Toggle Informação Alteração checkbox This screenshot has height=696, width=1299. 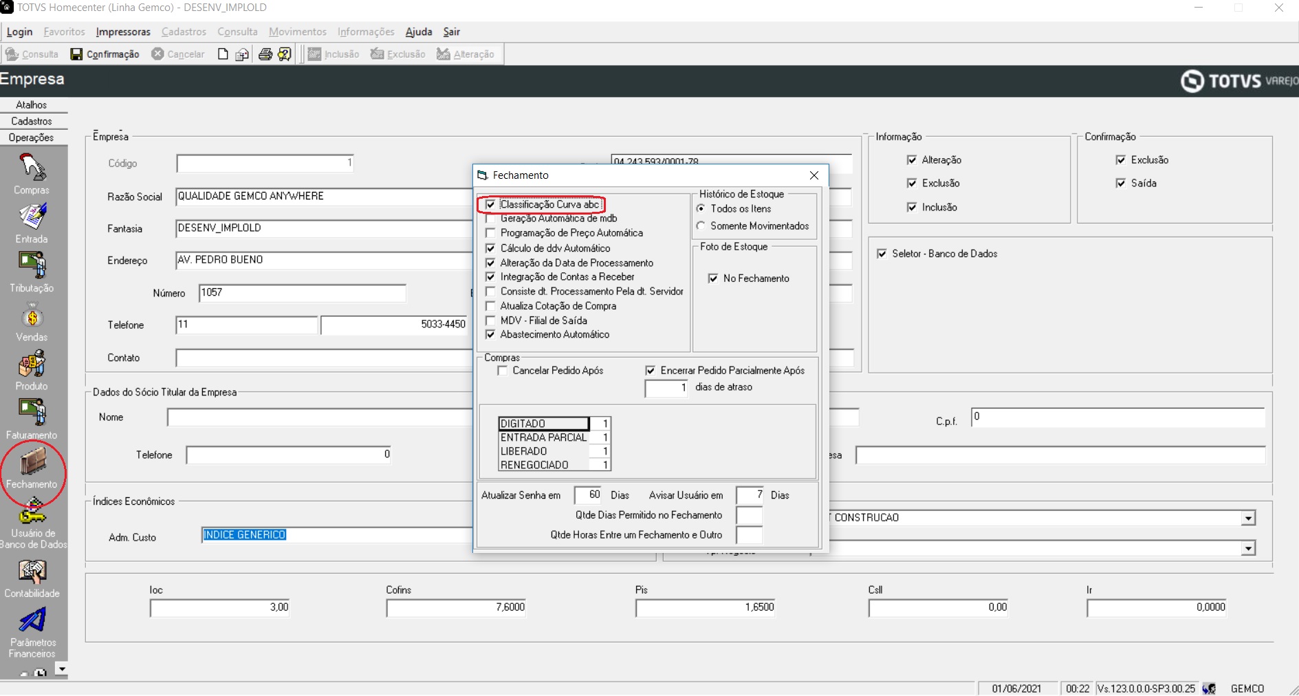click(x=912, y=160)
